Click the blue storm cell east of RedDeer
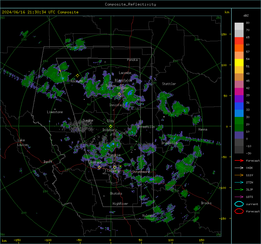This screenshot has height=244, width=261. [x=130, y=93]
